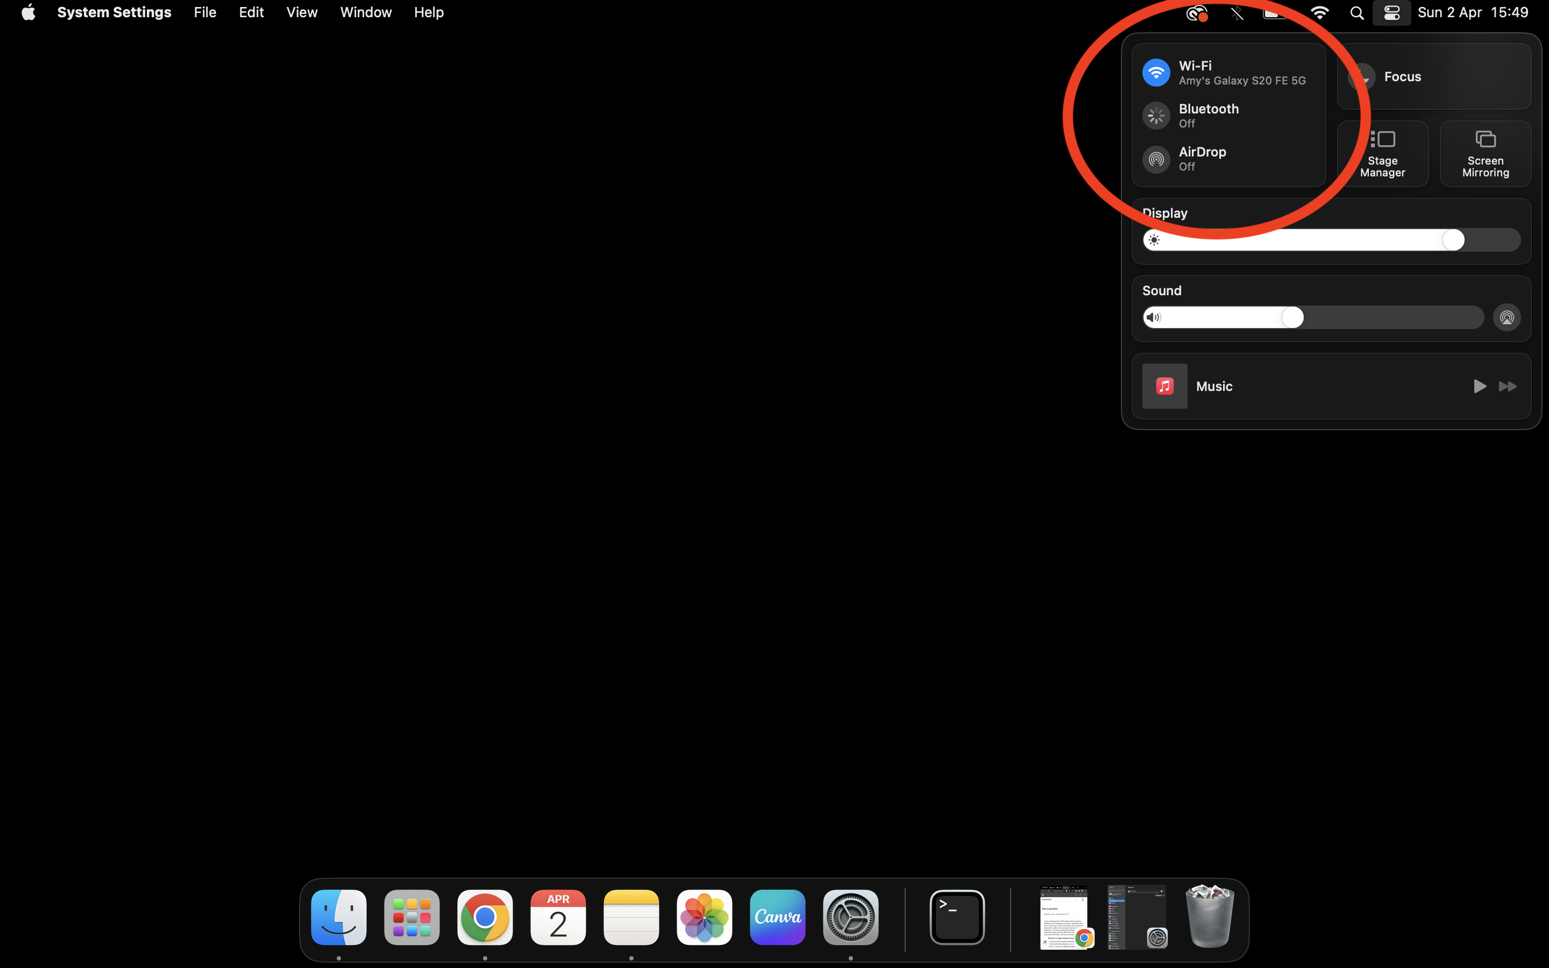Viewport: 1549px width, 968px height.
Task: Open the Photos app in Dock
Action: tap(704, 917)
